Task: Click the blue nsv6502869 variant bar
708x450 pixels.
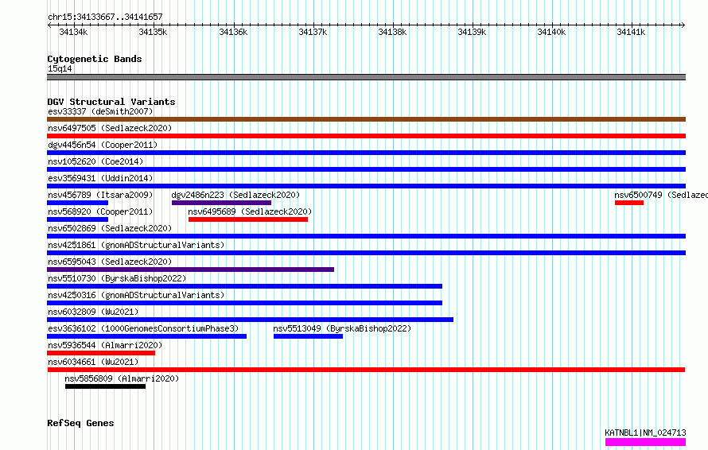Action: coord(366,236)
